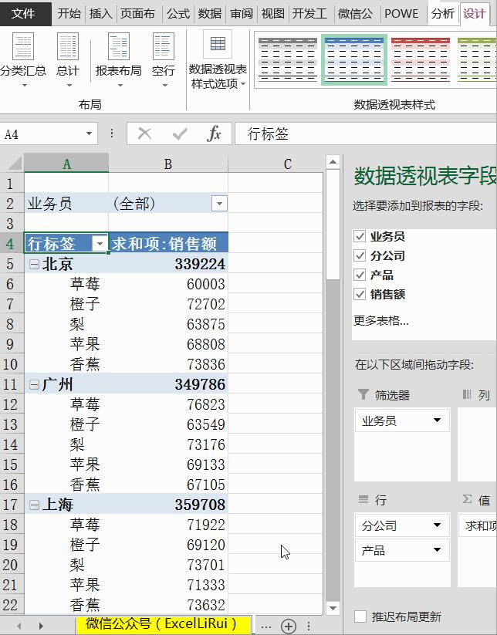Click cell with value 339224
Screen dimensions: 497x635
click(x=168, y=264)
